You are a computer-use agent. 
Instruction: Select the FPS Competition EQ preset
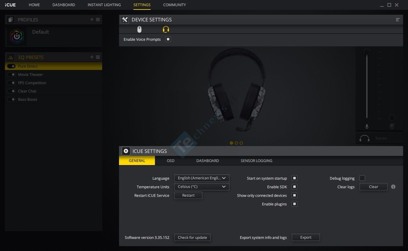click(53, 83)
